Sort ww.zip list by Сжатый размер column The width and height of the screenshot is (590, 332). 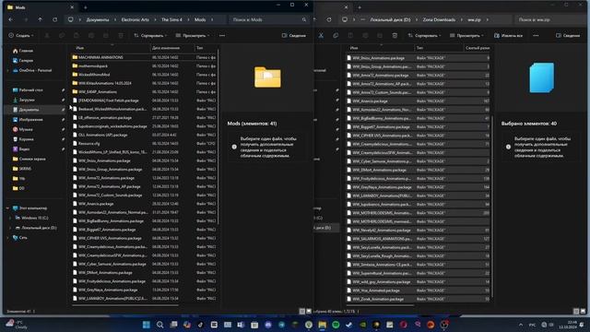click(x=478, y=48)
